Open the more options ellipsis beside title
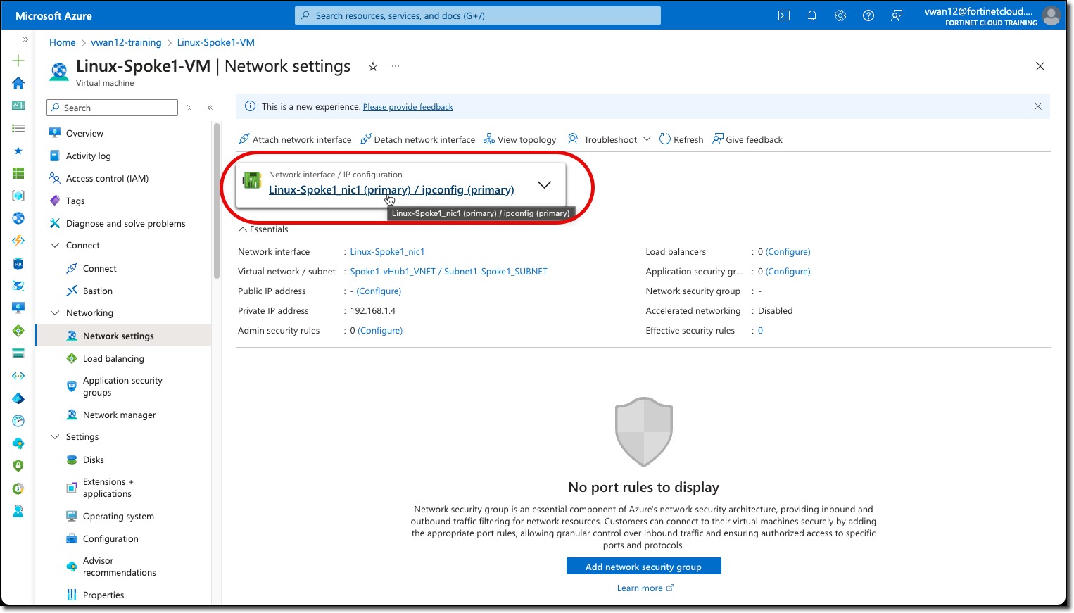 point(396,66)
